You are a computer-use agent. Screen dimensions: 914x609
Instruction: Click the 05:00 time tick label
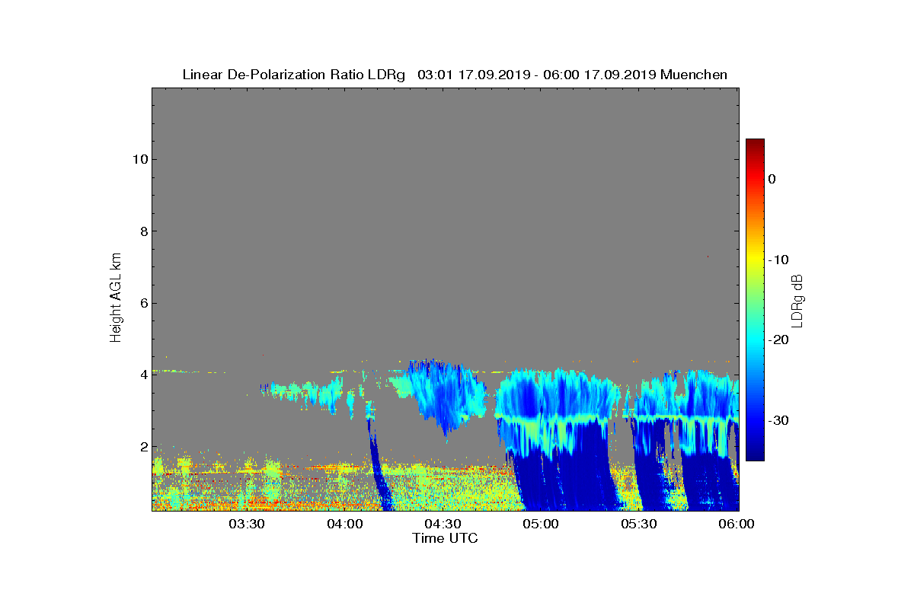click(x=541, y=524)
